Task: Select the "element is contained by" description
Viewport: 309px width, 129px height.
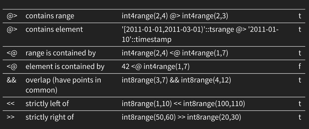Action: tap(65, 66)
